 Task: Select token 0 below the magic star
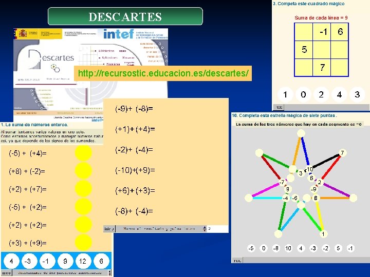(x=264, y=248)
